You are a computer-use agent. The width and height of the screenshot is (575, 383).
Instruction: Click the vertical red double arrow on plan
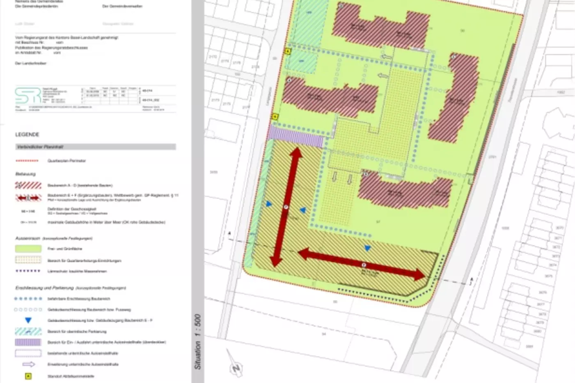coord(286,207)
